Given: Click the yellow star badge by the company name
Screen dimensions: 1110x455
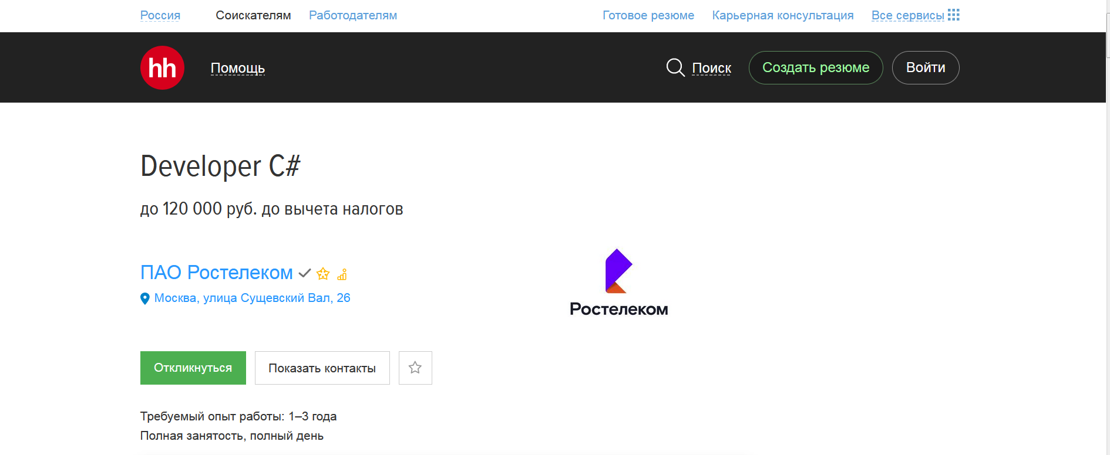Looking at the screenshot, I should tap(323, 273).
